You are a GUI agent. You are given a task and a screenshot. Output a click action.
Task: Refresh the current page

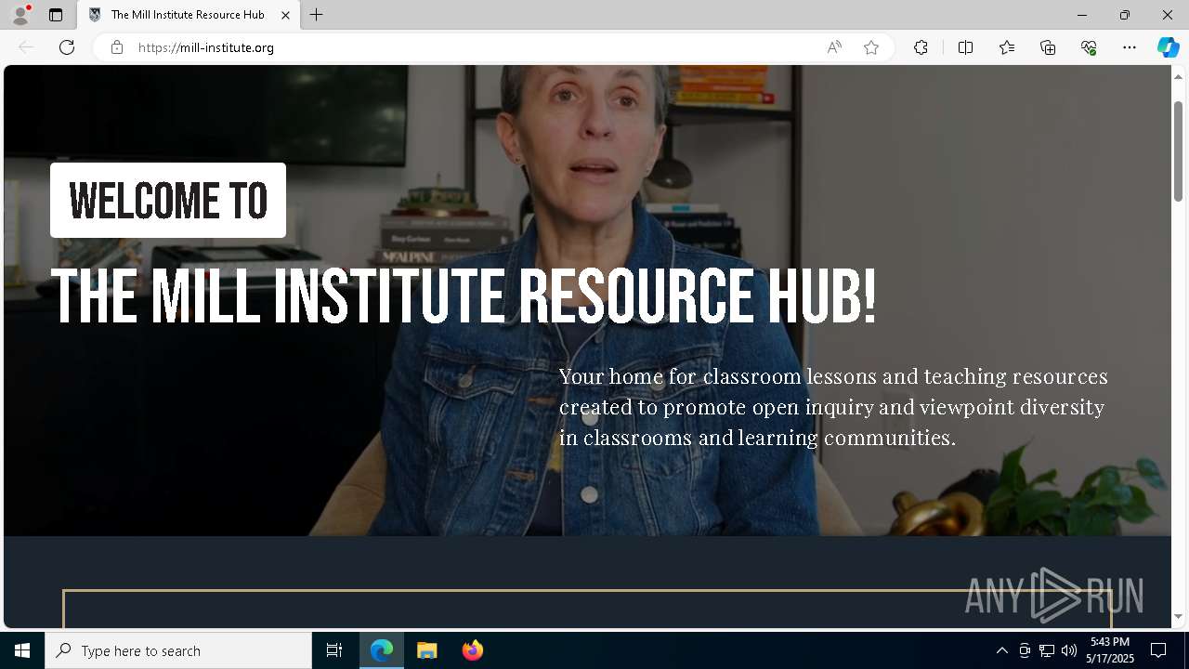tap(67, 47)
